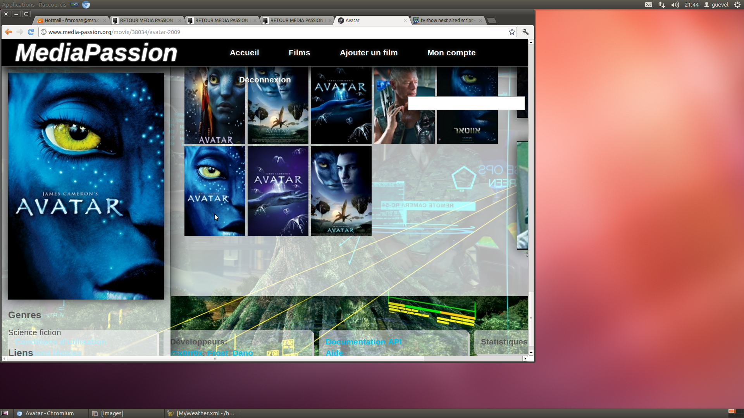Close the Avatar browser tab
Image resolution: width=744 pixels, height=418 pixels.
405,21
